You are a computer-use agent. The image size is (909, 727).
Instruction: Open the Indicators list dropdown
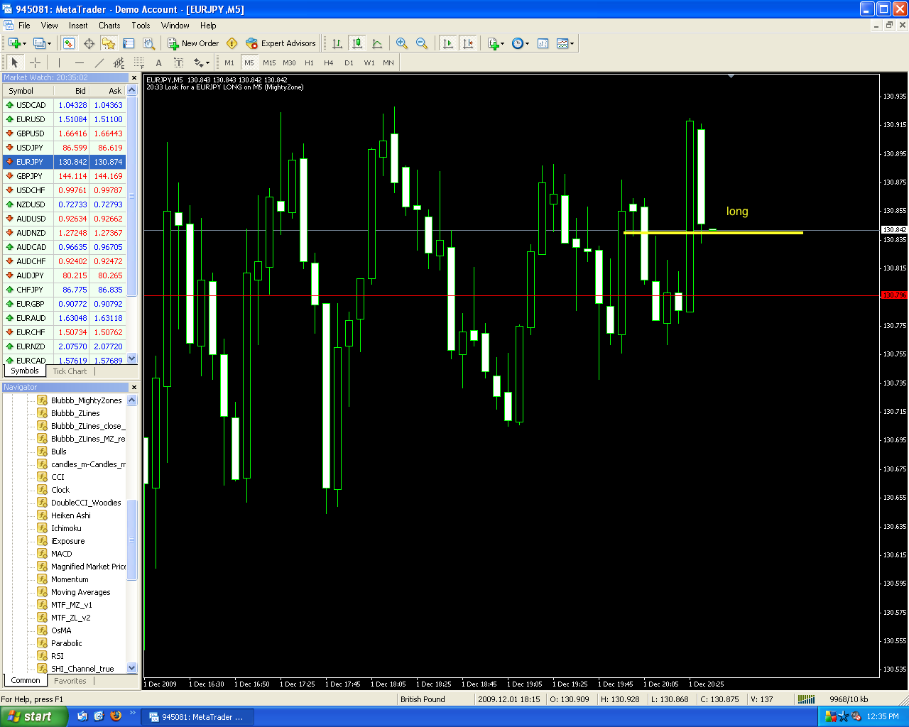496,43
